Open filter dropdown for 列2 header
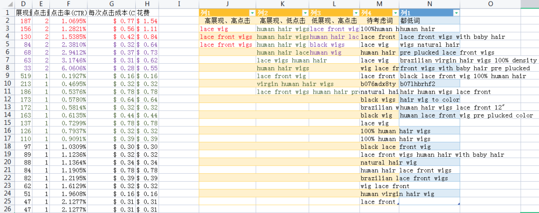539x213 pixels. [305, 13]
